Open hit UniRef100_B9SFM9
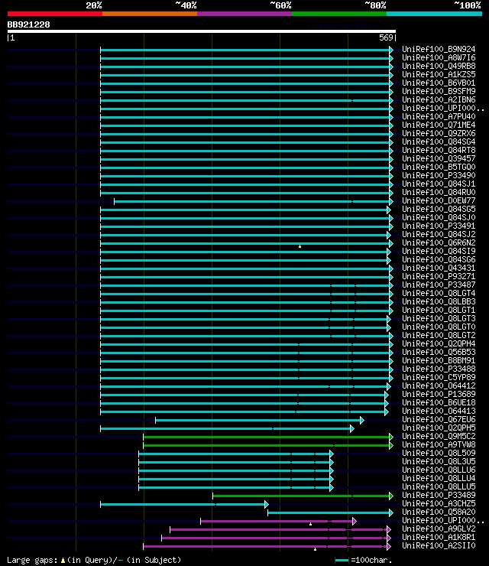The width and height of the screenshot is (489, 566). coord(439,91)
